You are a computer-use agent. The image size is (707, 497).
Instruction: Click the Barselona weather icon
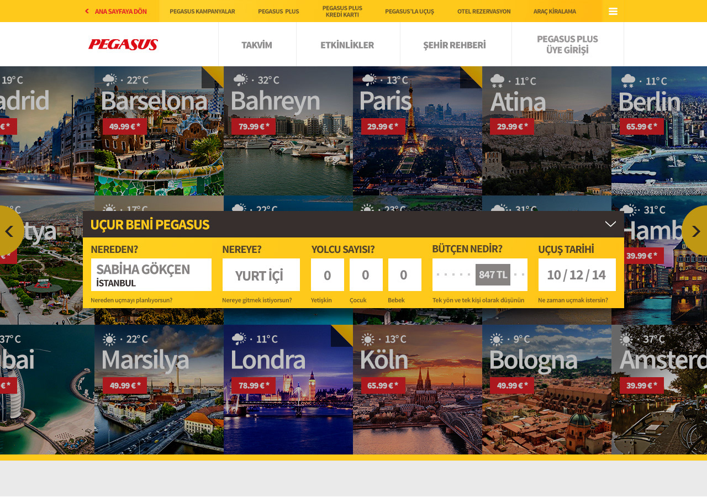[x=109, y=80]
